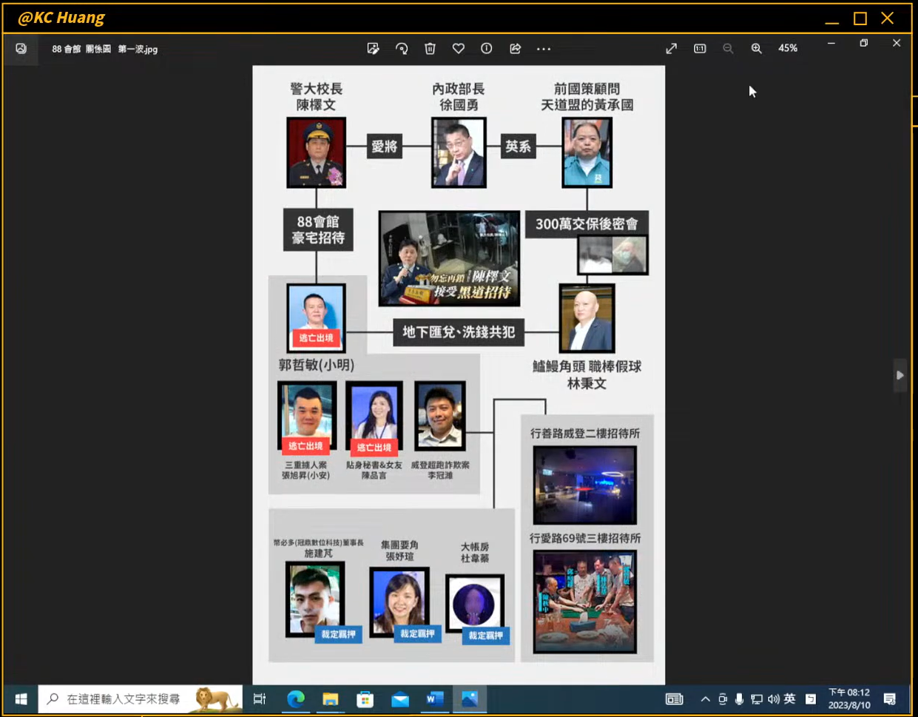Screen dimensions: 918x717
Task: Zoom out with the magnifier minus icon
Action: pyautogui.click(x=728, y=49)
